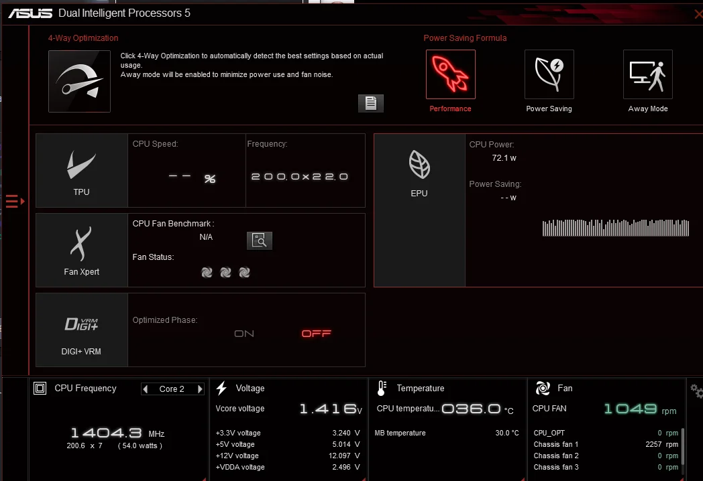Select Performance rocket mode

pos(451,74)
